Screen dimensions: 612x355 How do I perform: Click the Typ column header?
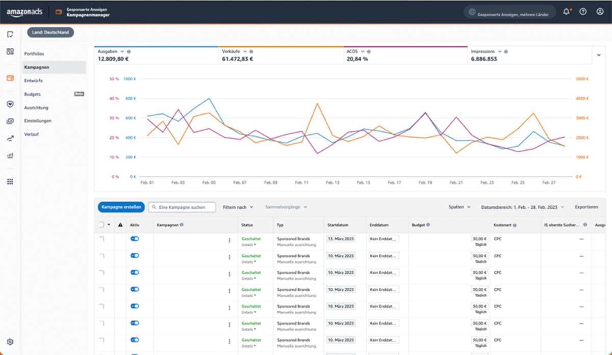pyautogui.click(x=280, y=225)
